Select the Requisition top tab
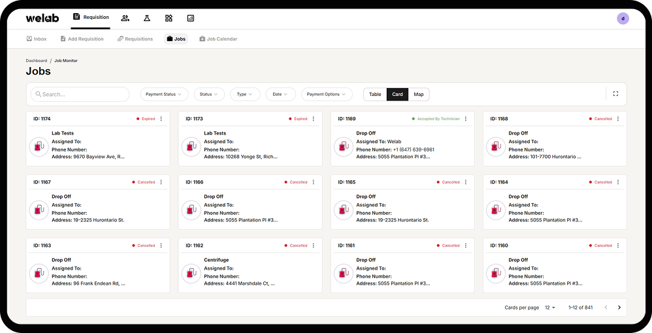This screenshot has height=333, width=652. click(91, 18)
